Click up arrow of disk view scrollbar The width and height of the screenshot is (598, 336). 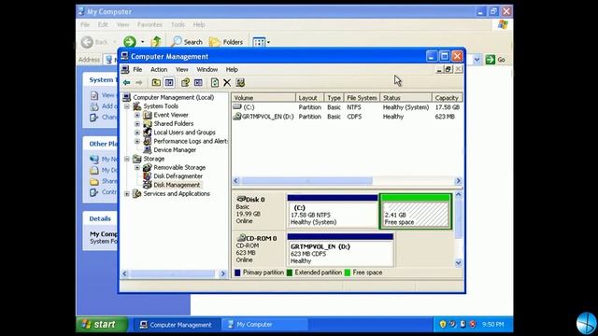tap(459, 195)
